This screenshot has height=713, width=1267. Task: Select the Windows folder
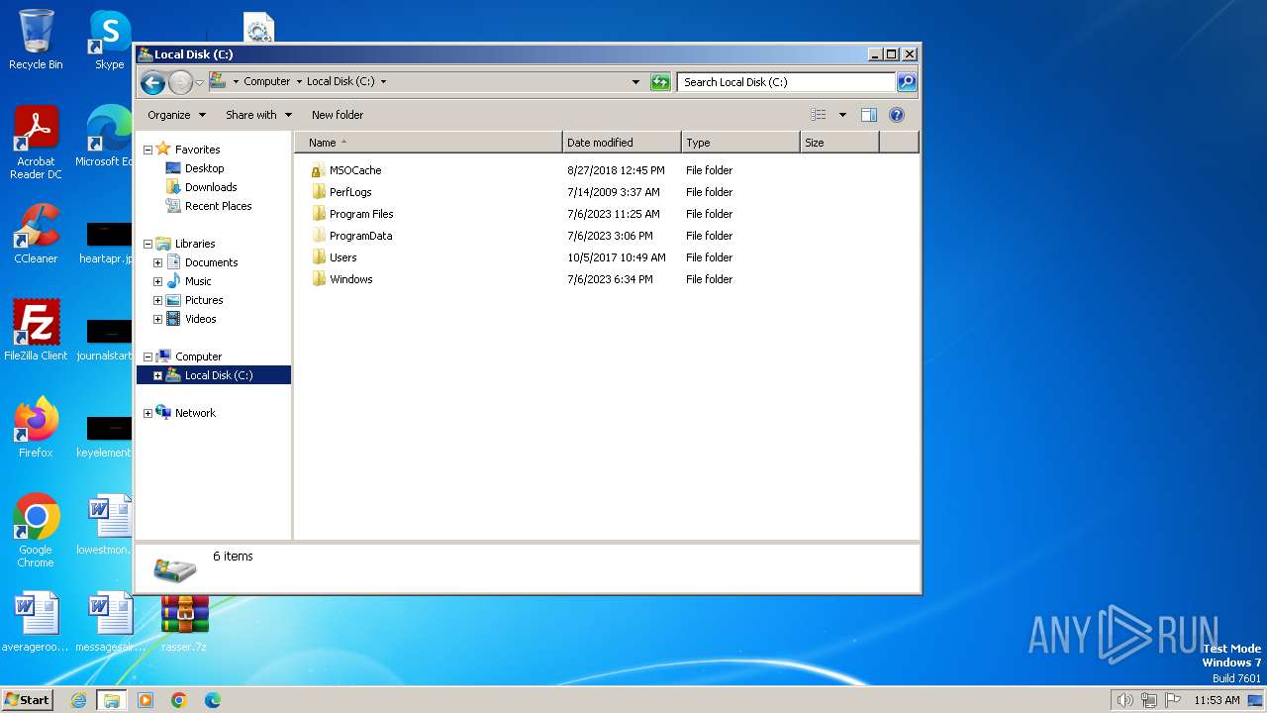[x=341, y=279]
